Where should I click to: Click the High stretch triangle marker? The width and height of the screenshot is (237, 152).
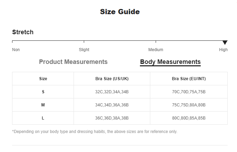pyautogui.click(x=225, y=42)
